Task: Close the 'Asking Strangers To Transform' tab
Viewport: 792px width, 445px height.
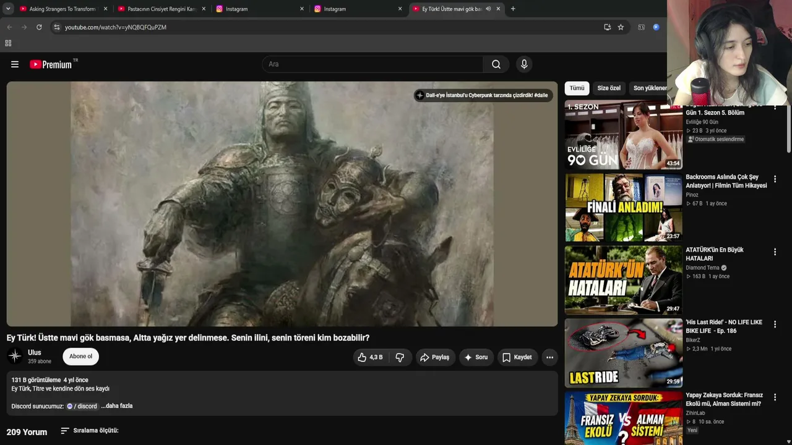Action: (106, 9)
